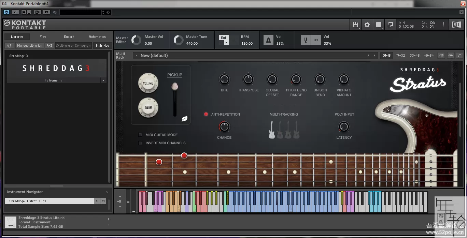
Task: Toggle the KSP script button
Action: click(441, 55)
